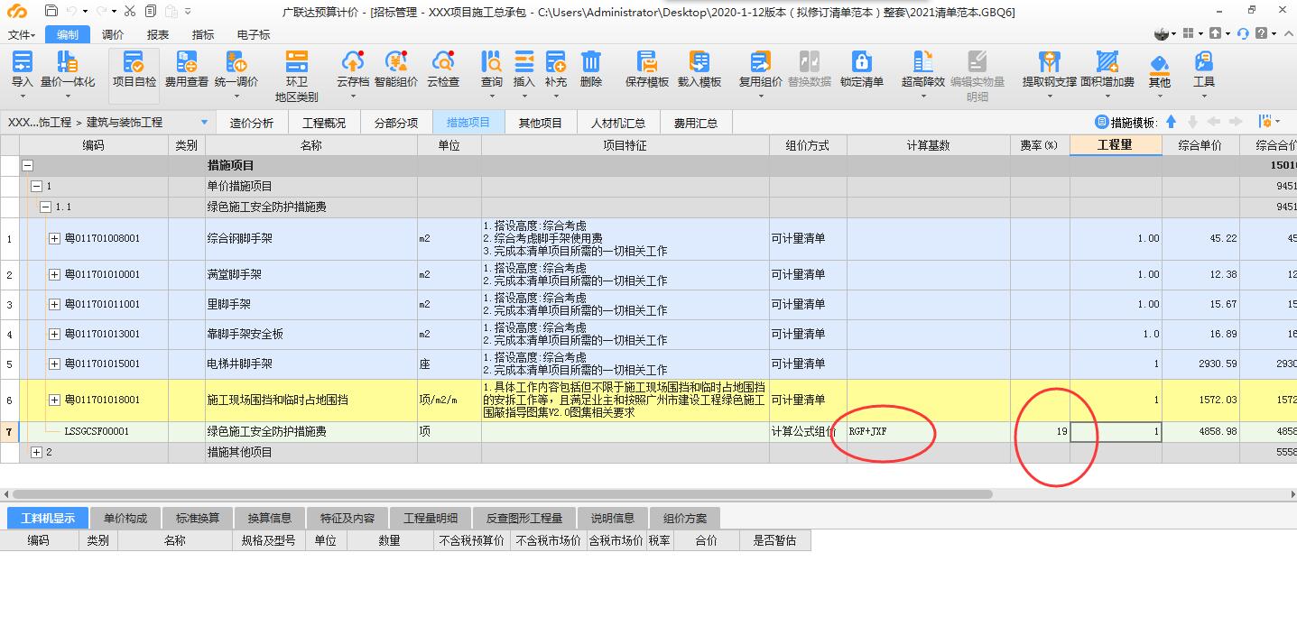
Task: Open the 工具 toolbox icon
Action: point(1204,61)
